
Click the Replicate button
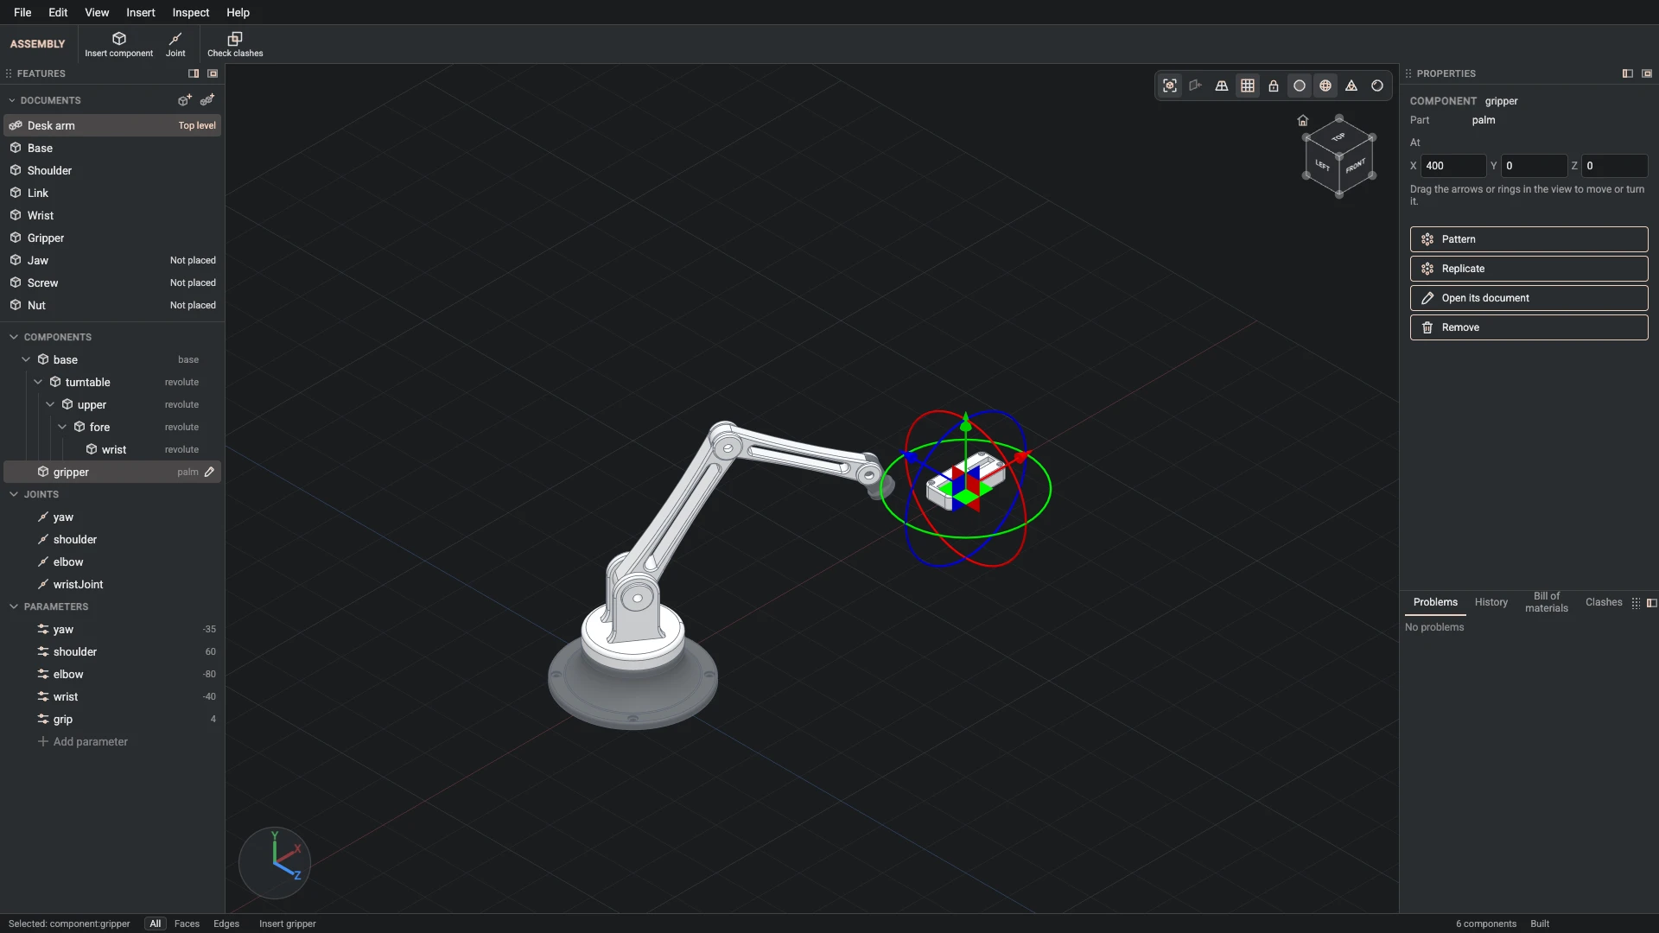click(x=1529, y=269)
